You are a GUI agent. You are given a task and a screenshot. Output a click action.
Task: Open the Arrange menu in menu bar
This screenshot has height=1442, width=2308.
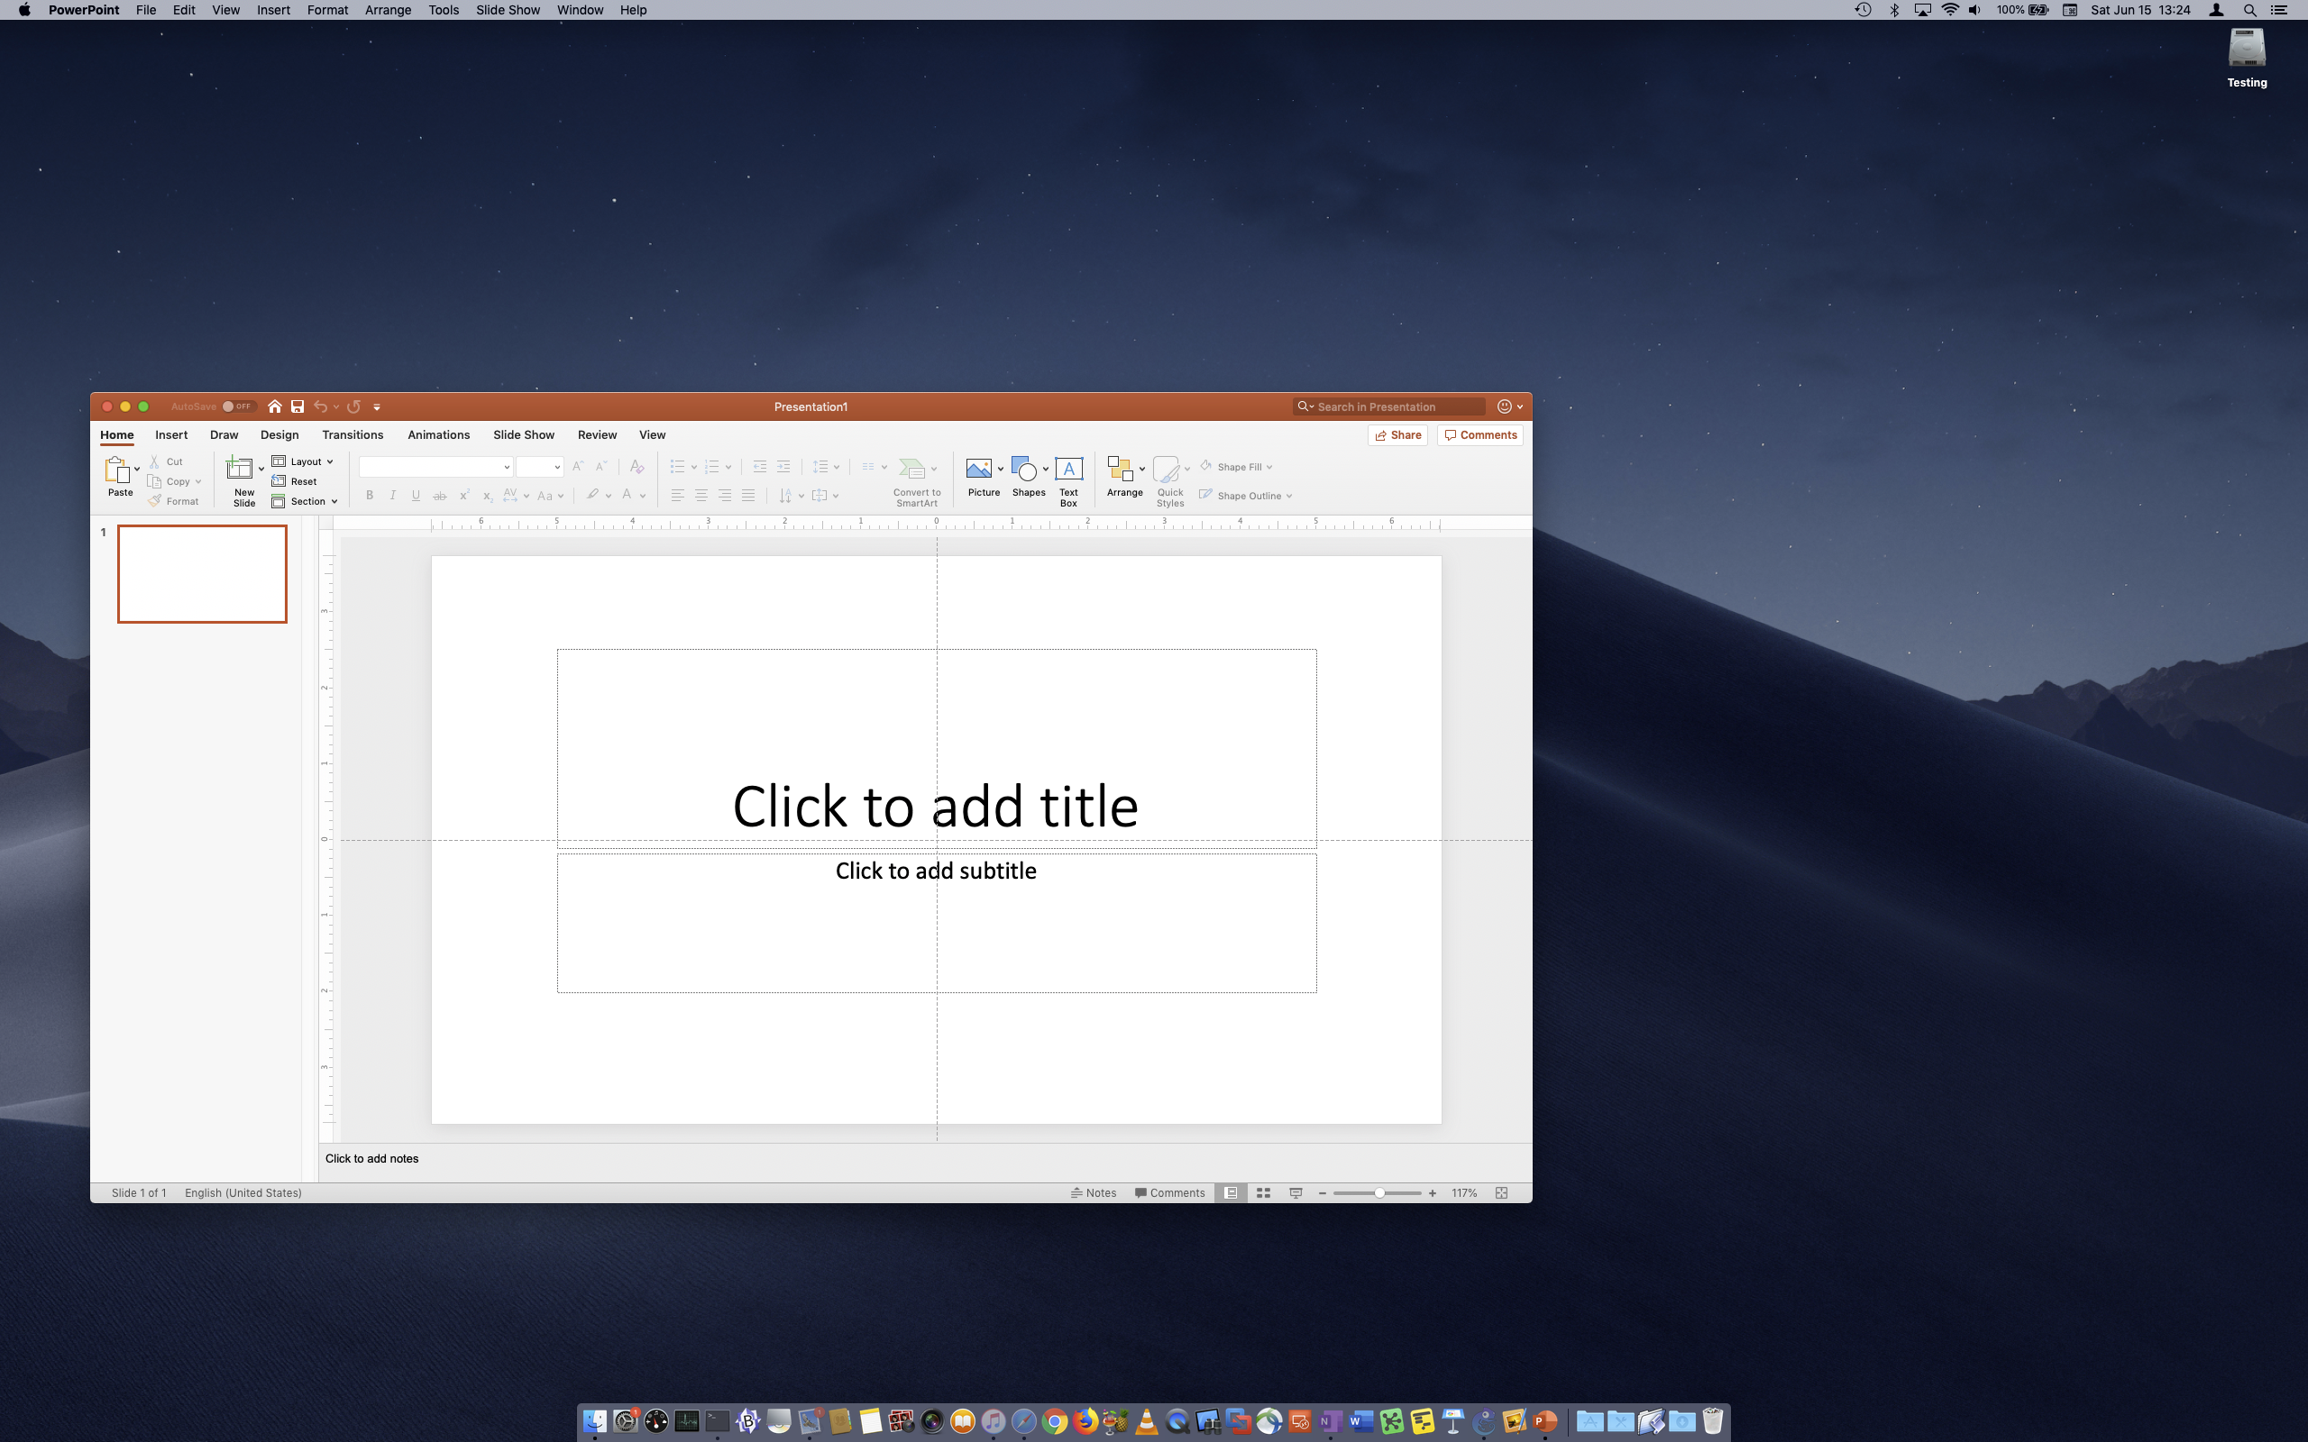(387, 10)
